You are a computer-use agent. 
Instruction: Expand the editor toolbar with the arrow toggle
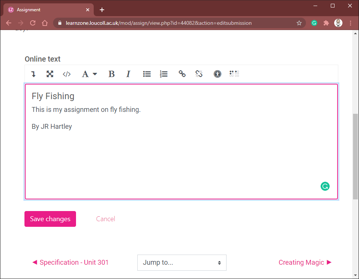[33, 74]
